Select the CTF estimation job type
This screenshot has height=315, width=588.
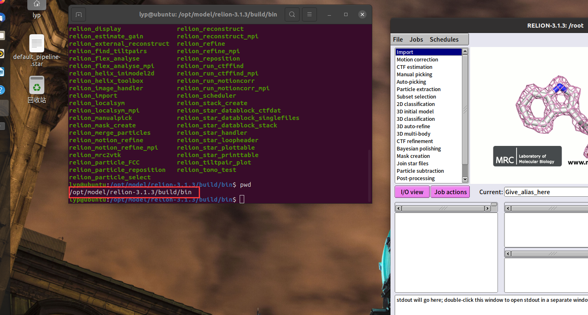(417, 67)
